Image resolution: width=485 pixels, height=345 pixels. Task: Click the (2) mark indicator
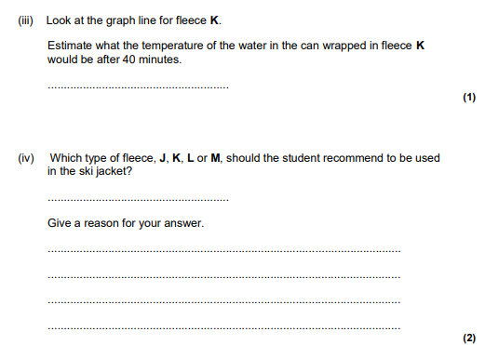(469, 338)
